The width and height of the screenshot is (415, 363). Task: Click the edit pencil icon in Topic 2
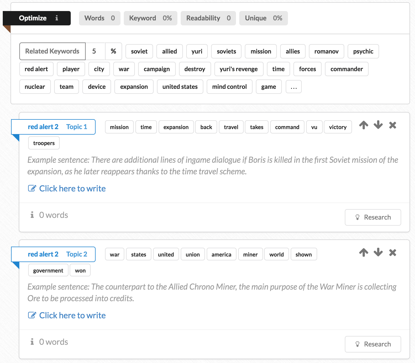[x=32, y=315]
